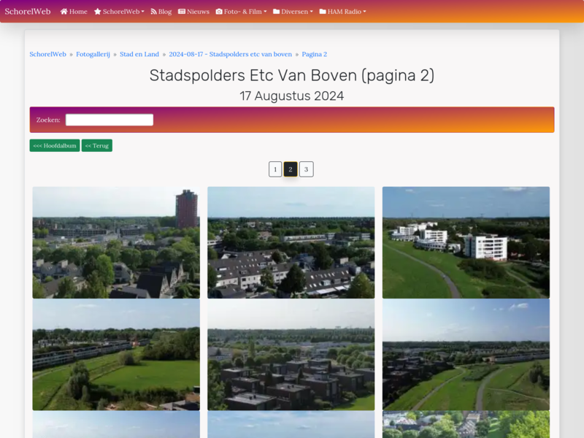Image resolution: width=584 pixels, height=438 pixels.
Task: Go to Home in the navigation bar
Action: [74, 12]
